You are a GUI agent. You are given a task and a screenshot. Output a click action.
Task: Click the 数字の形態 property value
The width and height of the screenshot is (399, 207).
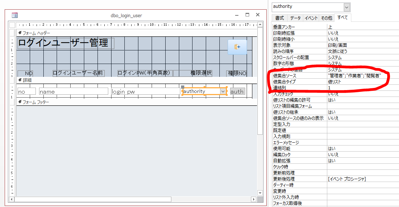(363, 63)
